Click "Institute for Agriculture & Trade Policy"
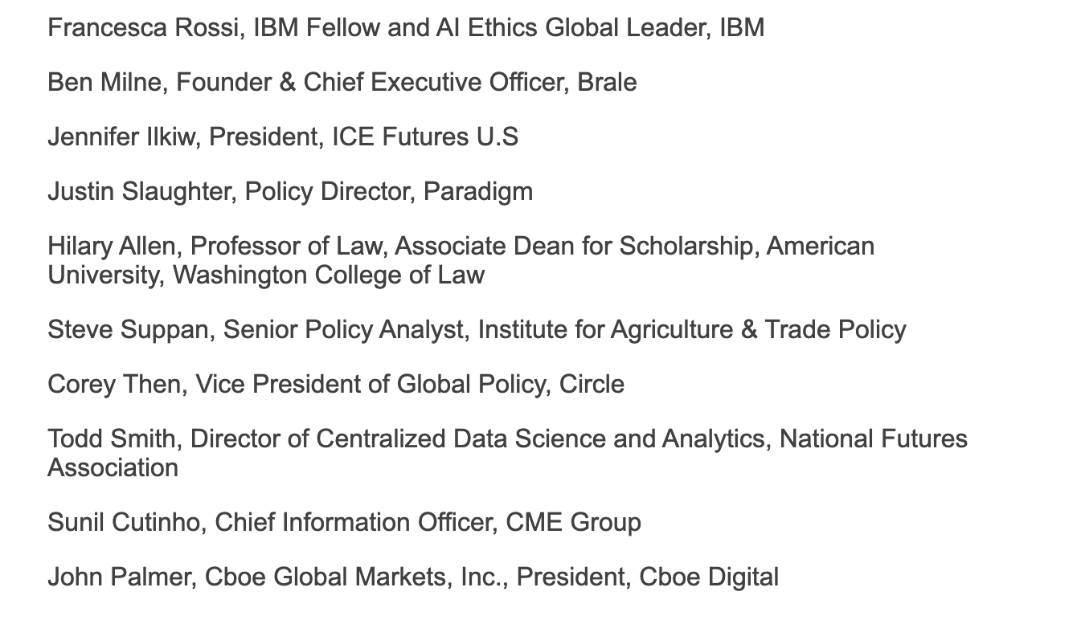 pos(692,330)
